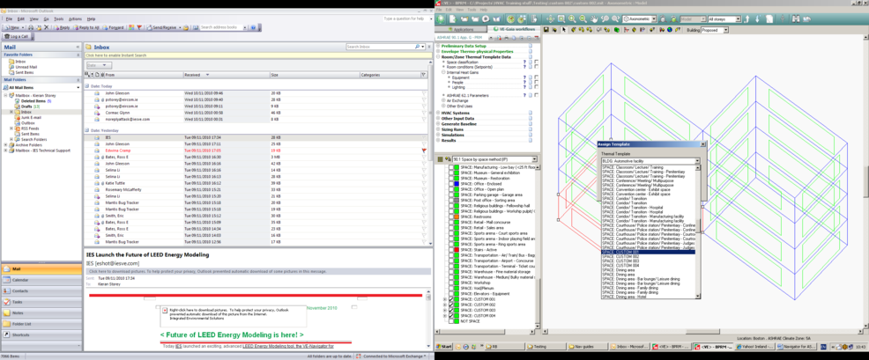Check the People checkbox
This screenshot has height=360, width=869.
coord(537,82)
